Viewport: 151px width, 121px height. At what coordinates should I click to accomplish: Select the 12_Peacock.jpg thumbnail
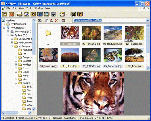[x=134, y=33]
